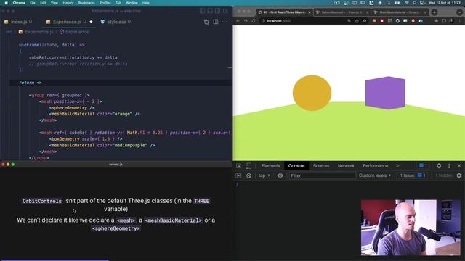Click the Wi-Fi icon in the menu bar

[407, 3]
